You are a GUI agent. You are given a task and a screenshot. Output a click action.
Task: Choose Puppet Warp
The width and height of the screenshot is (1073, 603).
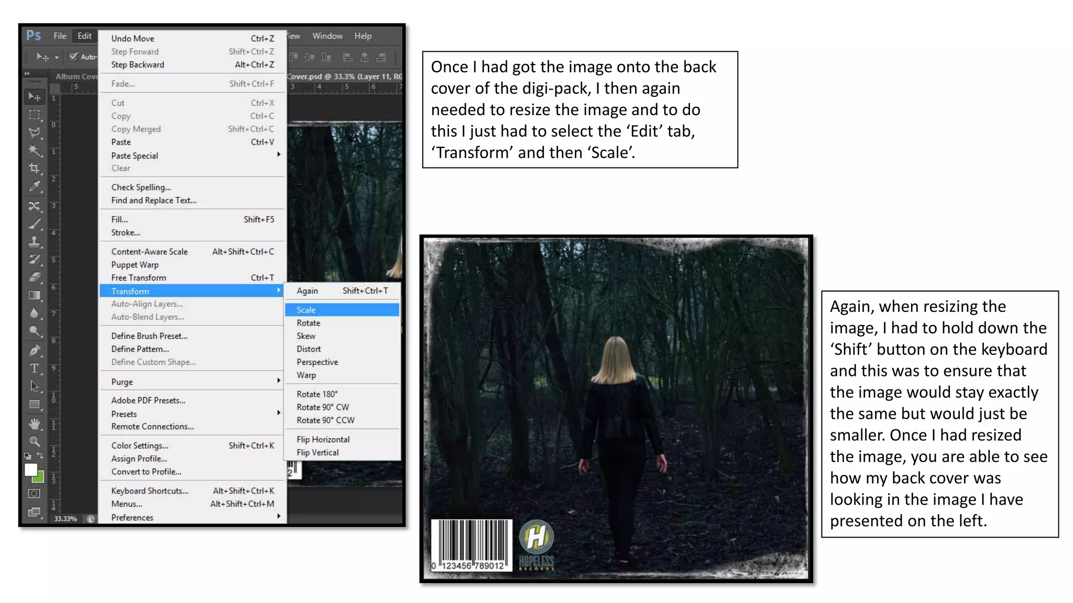[x=192, y=265]
